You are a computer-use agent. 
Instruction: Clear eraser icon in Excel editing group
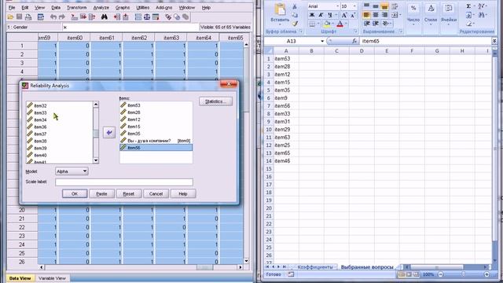(x=468, y=24)
